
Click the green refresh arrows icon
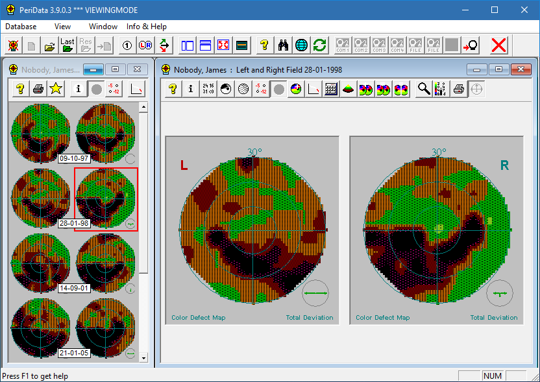click(319, 45)
